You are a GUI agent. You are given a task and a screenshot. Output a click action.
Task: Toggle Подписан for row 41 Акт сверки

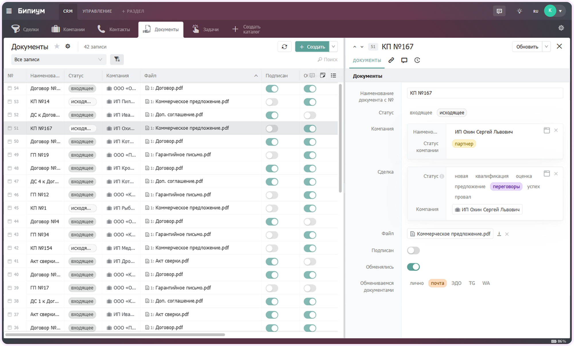[272, 261]
